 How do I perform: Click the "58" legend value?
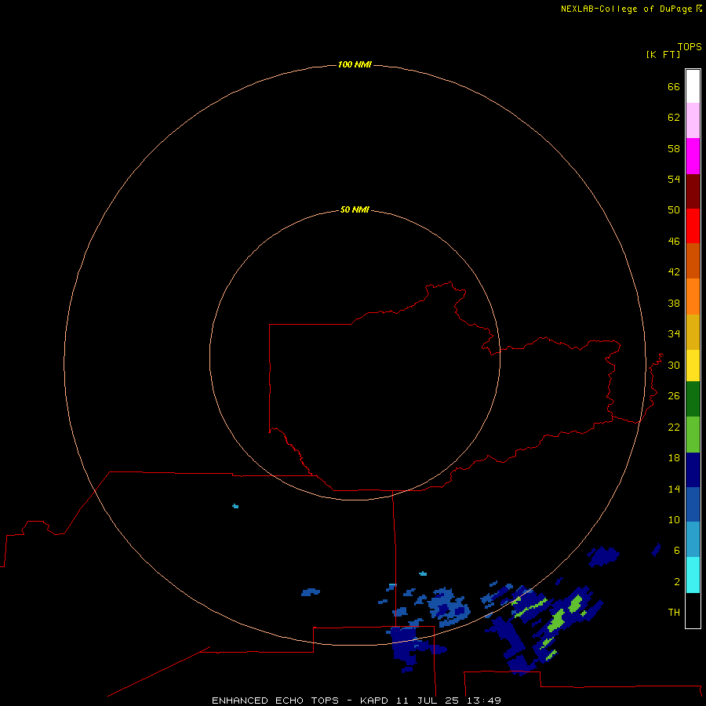[x=674, y=148]
